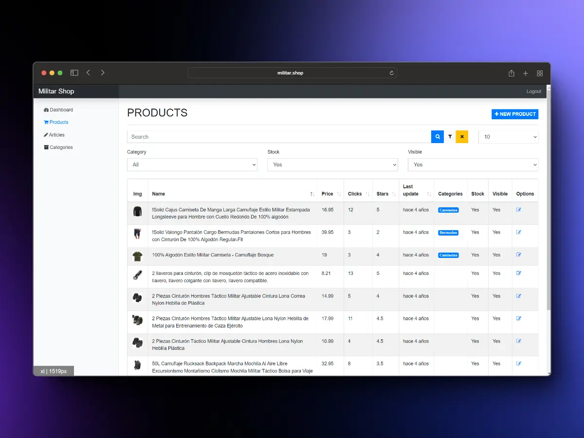Screen dimensions: 584x438
Task: Focus the product Search input field
Action: point(279,137)
